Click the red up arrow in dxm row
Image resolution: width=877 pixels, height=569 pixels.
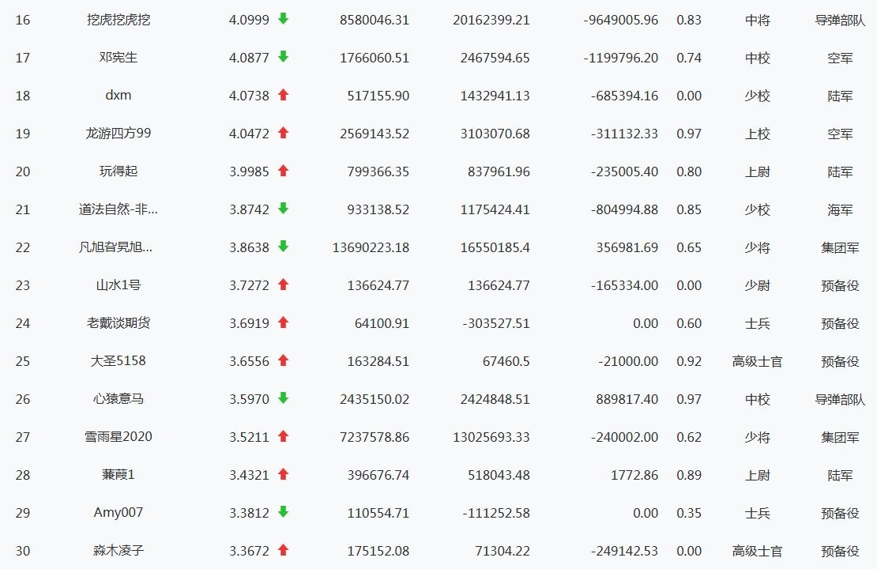click(x=283, y=95)
